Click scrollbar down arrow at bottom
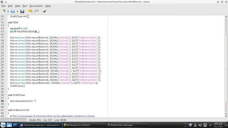 coord(226,116)
